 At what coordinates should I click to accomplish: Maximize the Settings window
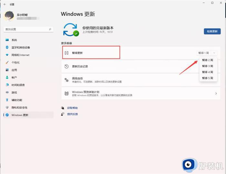tap(212, 3)
